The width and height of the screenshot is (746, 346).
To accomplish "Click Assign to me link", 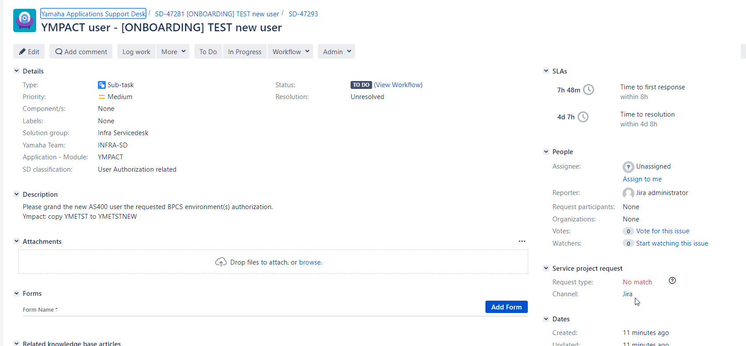I will point(642,179).
